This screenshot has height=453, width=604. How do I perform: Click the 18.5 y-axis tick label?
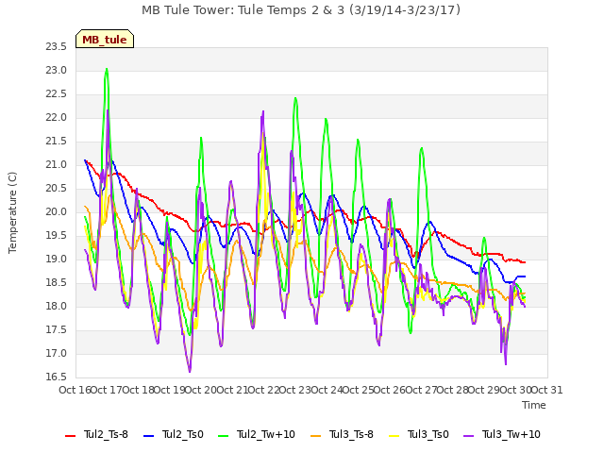click(57, 283)
